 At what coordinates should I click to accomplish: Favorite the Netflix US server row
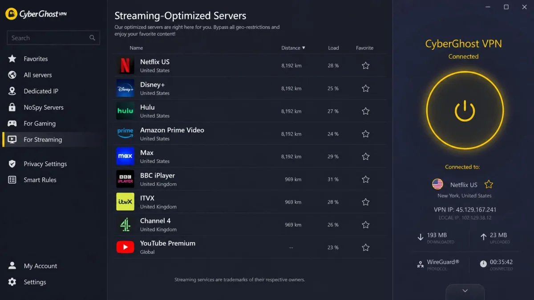365,65
